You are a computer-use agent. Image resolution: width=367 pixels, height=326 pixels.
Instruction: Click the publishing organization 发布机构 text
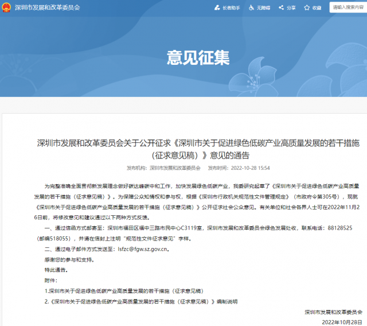pyautogui.click(x=163, y=168)
